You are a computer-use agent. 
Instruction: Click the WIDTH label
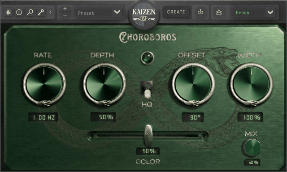[249, 55]
